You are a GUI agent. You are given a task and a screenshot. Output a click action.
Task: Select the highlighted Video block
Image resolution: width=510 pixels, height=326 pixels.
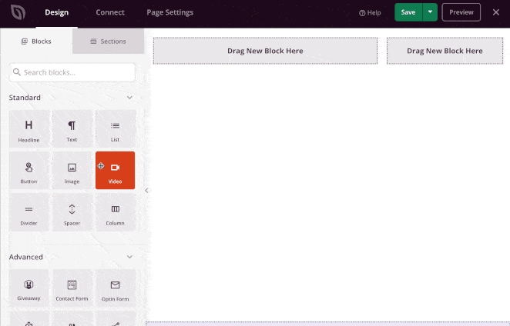(115, 171)
